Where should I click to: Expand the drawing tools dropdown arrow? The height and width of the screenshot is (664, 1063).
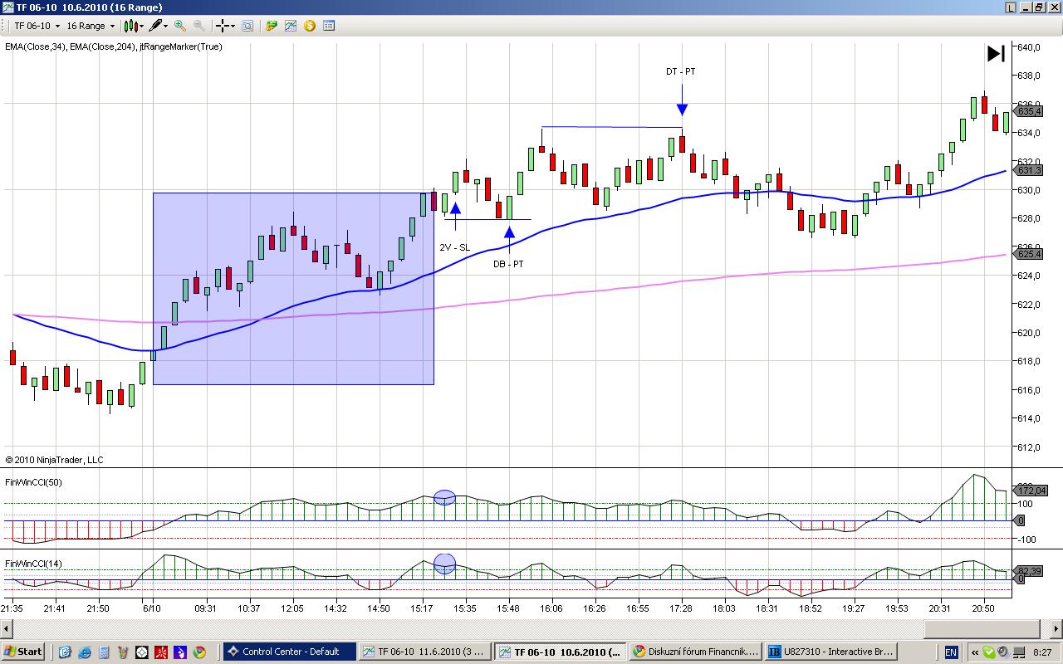click(166, 26)
